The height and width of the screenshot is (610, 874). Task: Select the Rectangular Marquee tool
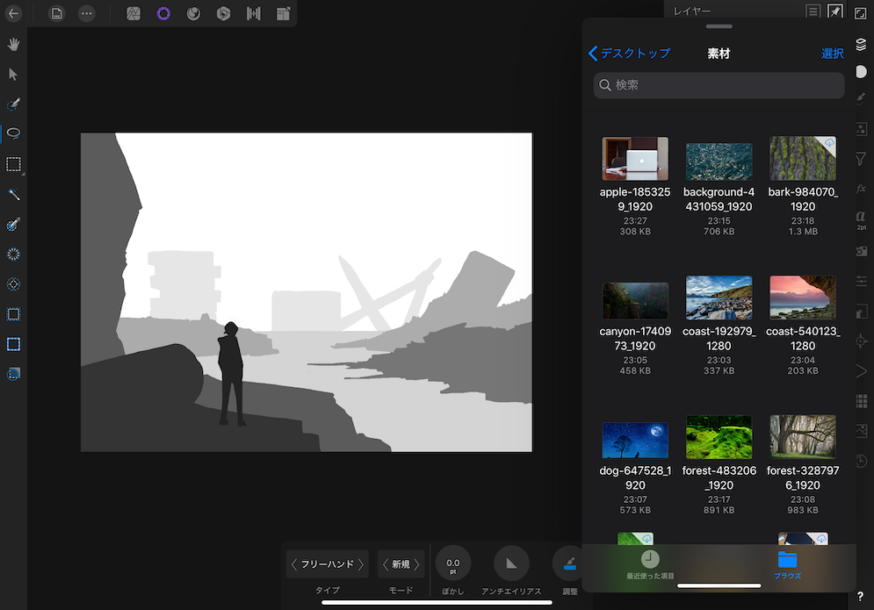point(14,164)
